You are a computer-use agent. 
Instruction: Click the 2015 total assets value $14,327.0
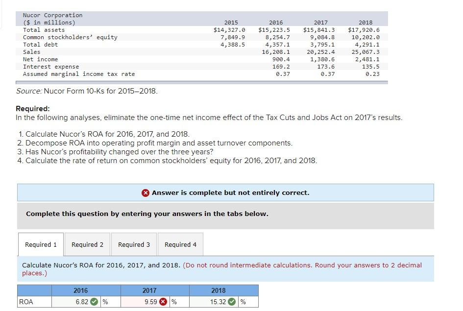pyautogui.click(x=229, y=30)
